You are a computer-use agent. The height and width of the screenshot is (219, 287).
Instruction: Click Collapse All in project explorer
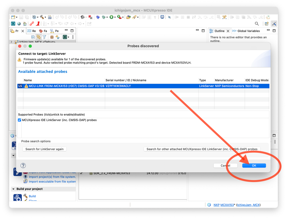click(33, 37)
